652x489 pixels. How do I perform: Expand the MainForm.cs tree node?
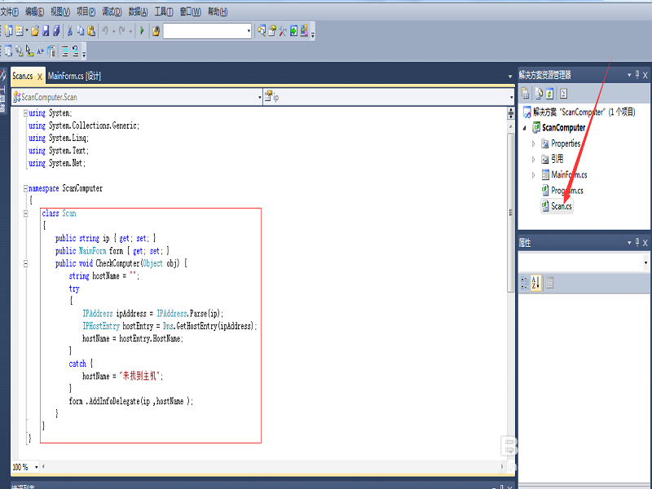pyautogui.click(x=534, y=175)
